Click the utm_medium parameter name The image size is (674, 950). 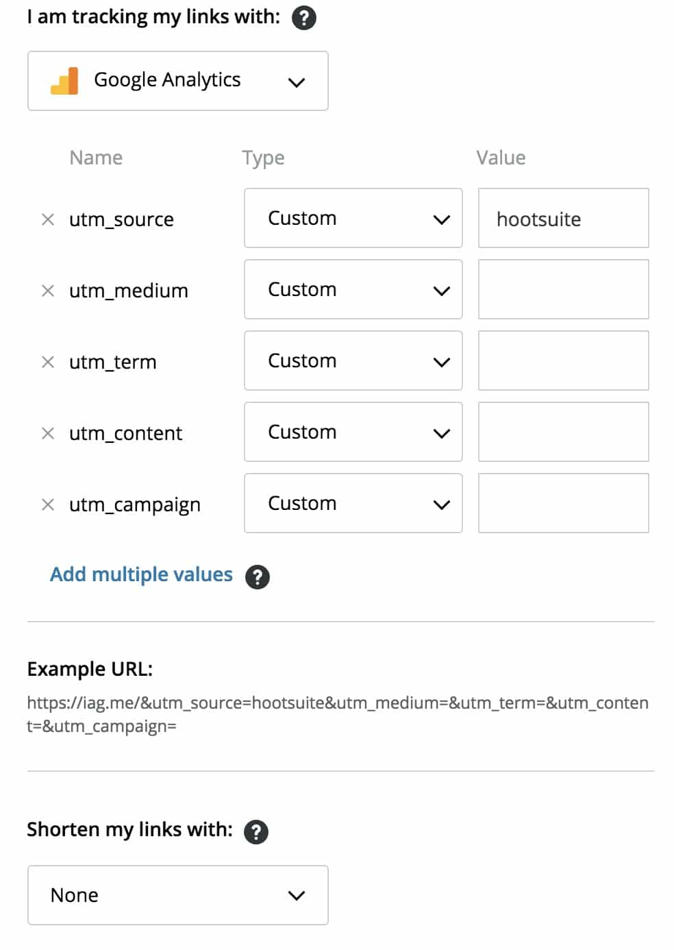pos(129,291)
